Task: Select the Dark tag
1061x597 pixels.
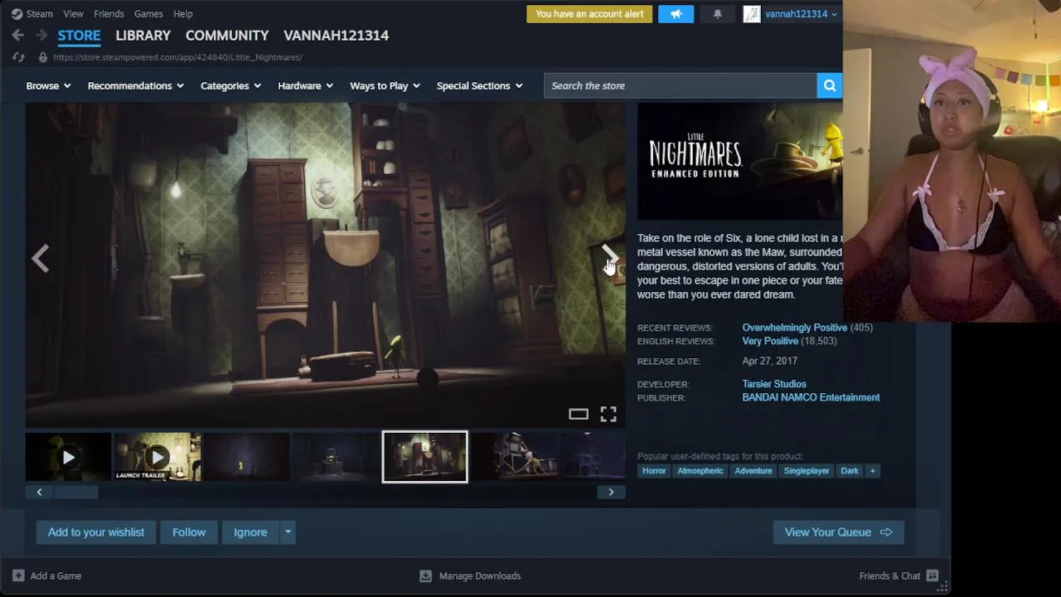Action: 850,471
